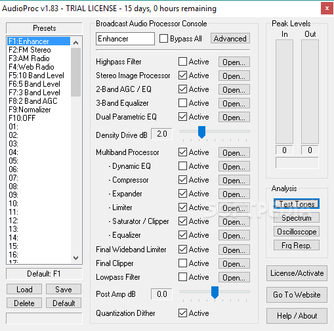The image size is (334, 331).
Task: Enable Final Clipper Active checkbox
Action: tap(182, 263)
